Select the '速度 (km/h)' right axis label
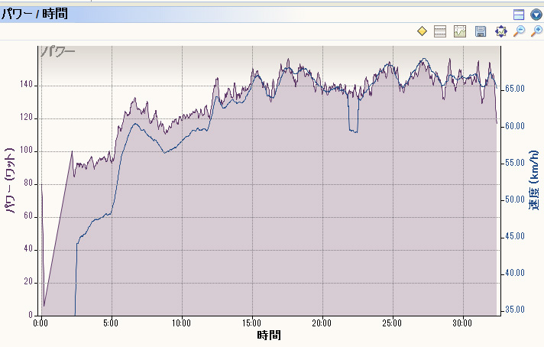The image size is (544, 347). 533,180
